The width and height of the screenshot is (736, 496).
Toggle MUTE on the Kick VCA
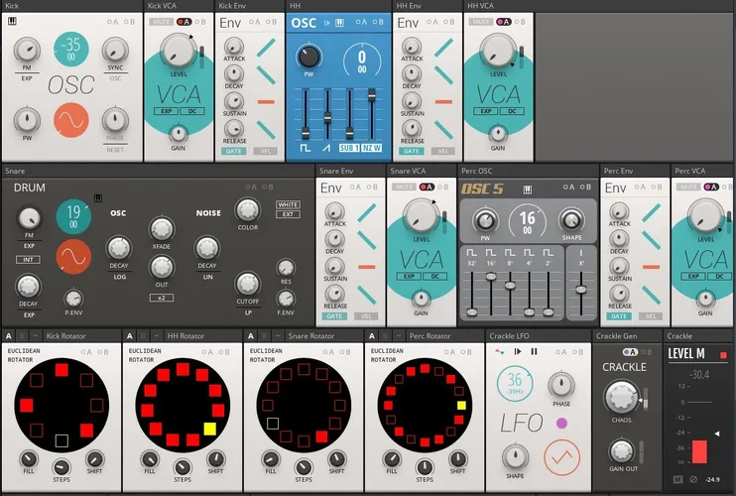161,22
